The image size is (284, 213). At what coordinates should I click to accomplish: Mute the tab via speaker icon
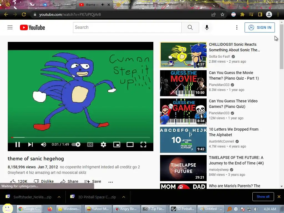pyautogui.click(x=103, y=5)
